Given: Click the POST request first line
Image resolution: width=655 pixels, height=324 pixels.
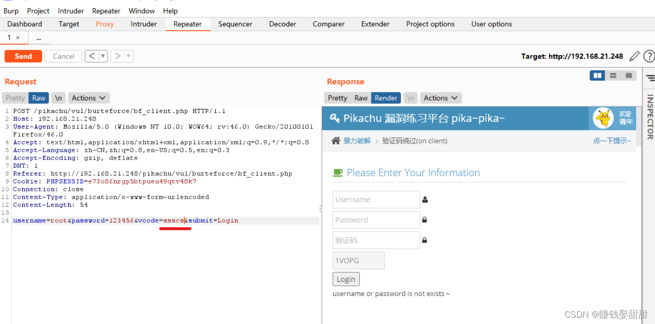Looking at the screenshot, I should pyautogui.click(x=119, y=111).
